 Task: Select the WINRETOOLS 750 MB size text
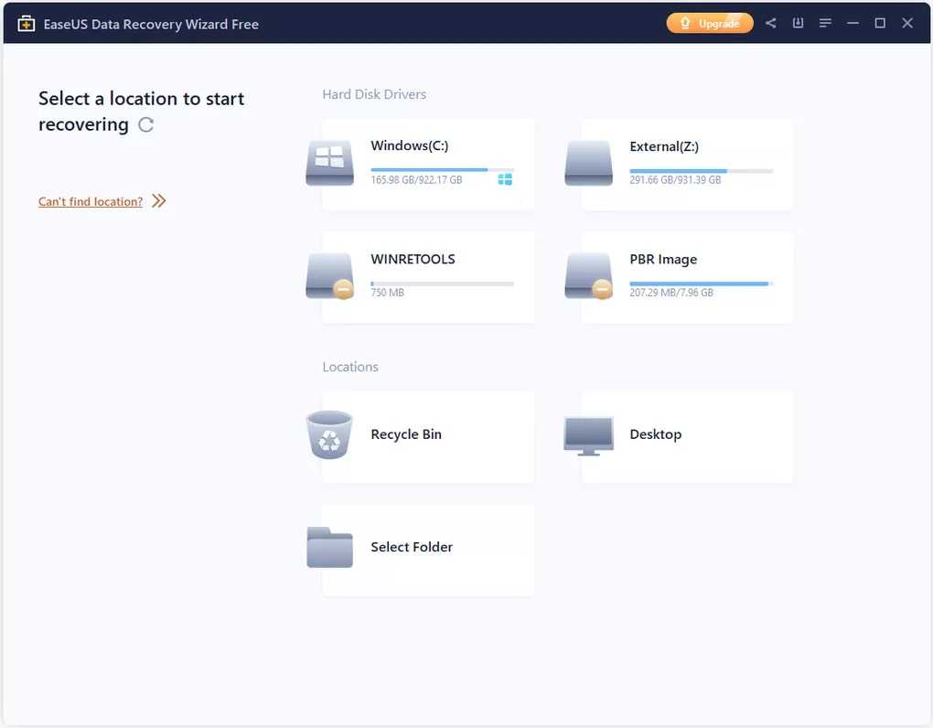point(387,293)
